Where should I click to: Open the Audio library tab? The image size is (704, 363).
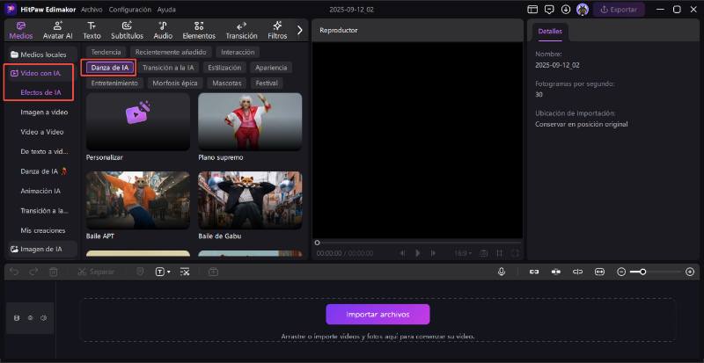[163, 31]
